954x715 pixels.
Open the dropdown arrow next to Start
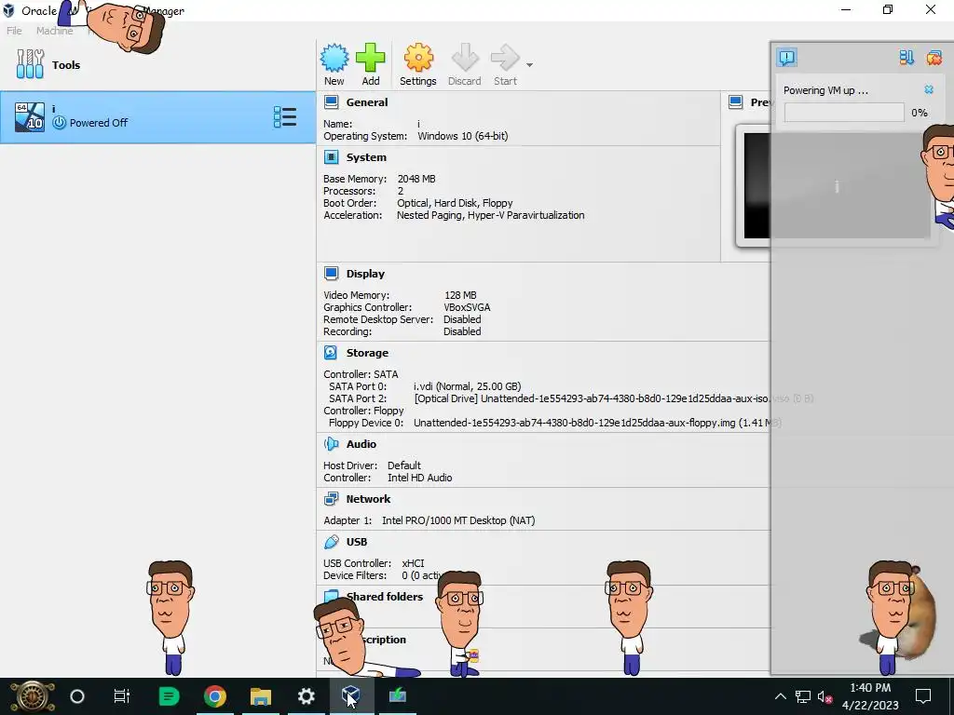pyautogui.click(x=529, y=65)
